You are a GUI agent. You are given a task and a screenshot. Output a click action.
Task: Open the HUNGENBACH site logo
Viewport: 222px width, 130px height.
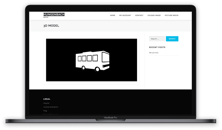point(54,14)
